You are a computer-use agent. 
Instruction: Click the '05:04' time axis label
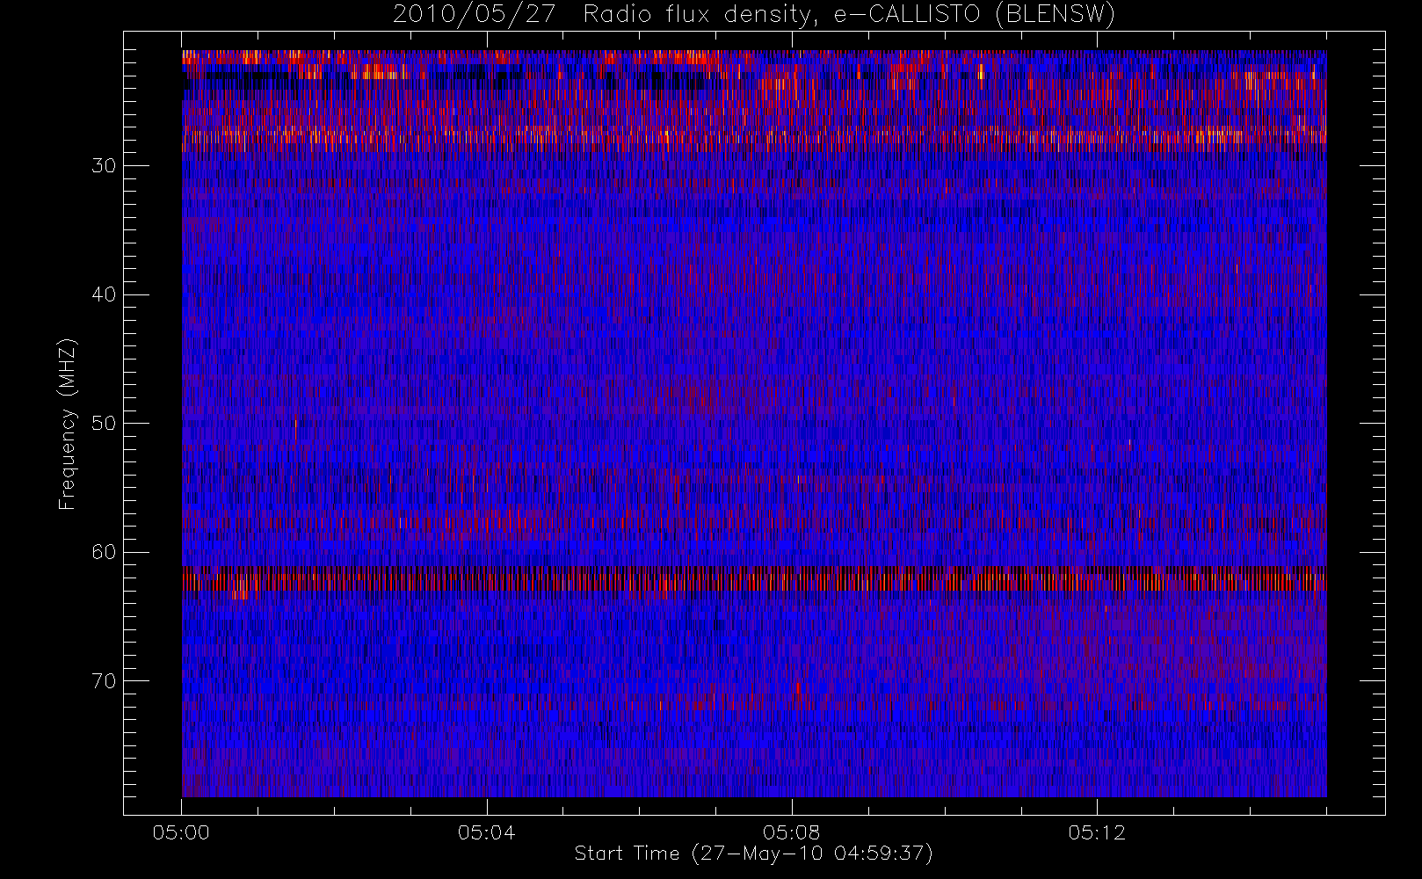click(486, 832)
